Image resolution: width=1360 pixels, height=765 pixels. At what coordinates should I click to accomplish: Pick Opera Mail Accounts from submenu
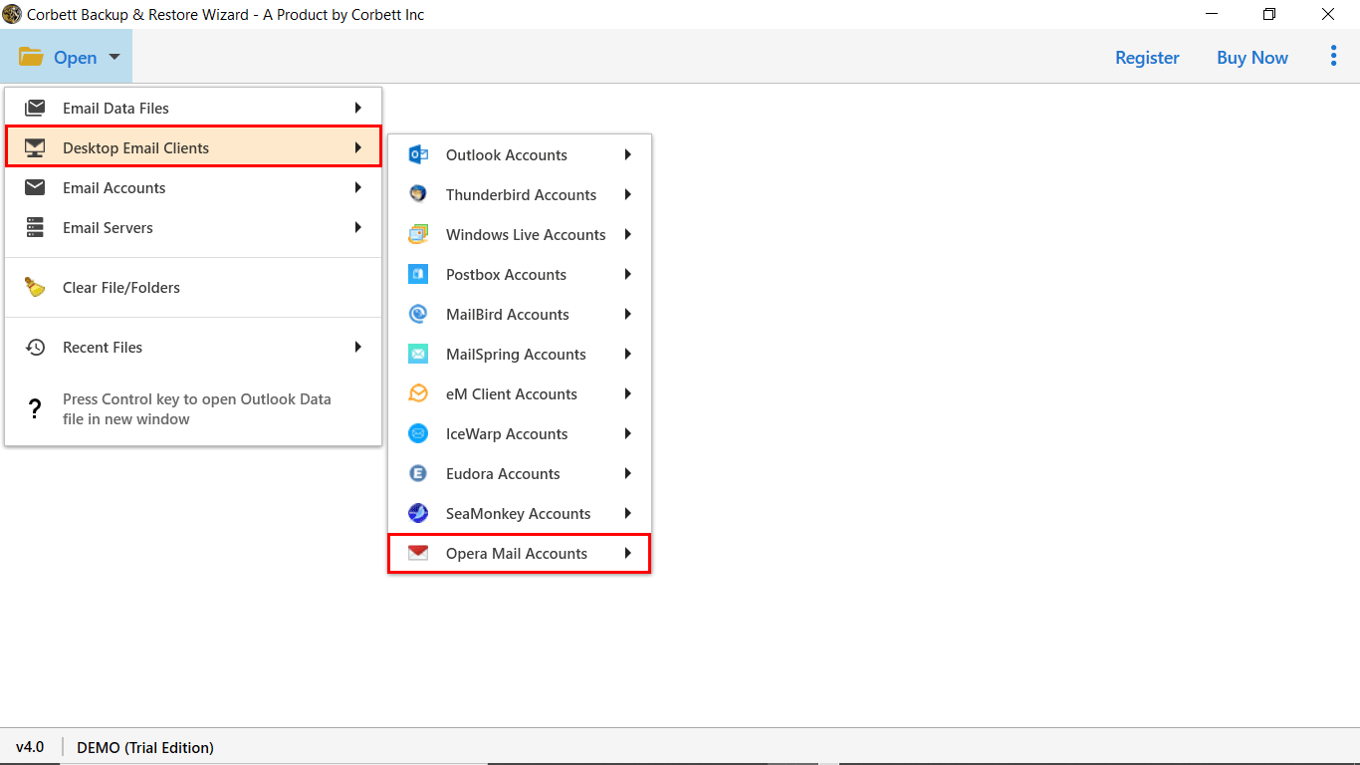(x=519, y=553)
